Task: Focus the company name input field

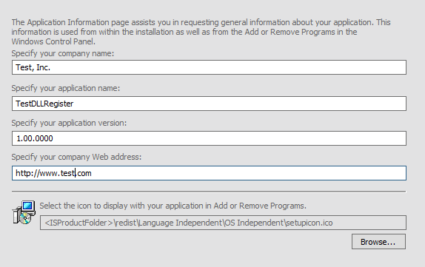Action: (x=209, y=67)
